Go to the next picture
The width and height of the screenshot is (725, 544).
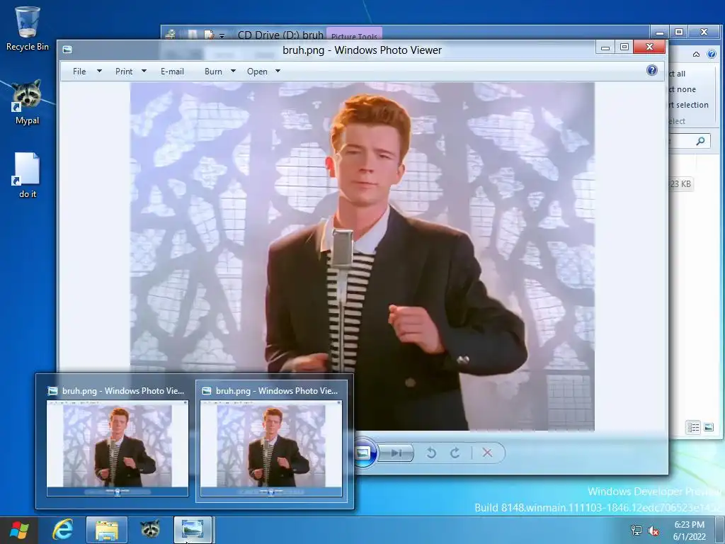click(x=396, y=453)
